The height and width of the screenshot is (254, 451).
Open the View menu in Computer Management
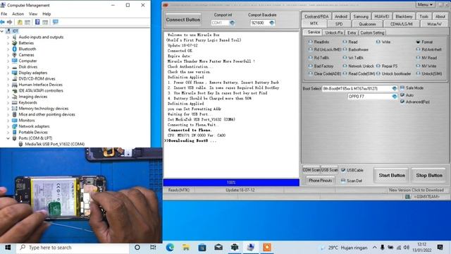(x=33, y=14)
